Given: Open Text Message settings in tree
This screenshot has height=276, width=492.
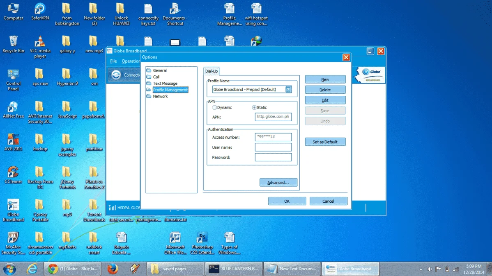Looking at the screenshot, I should coord(165,84).
